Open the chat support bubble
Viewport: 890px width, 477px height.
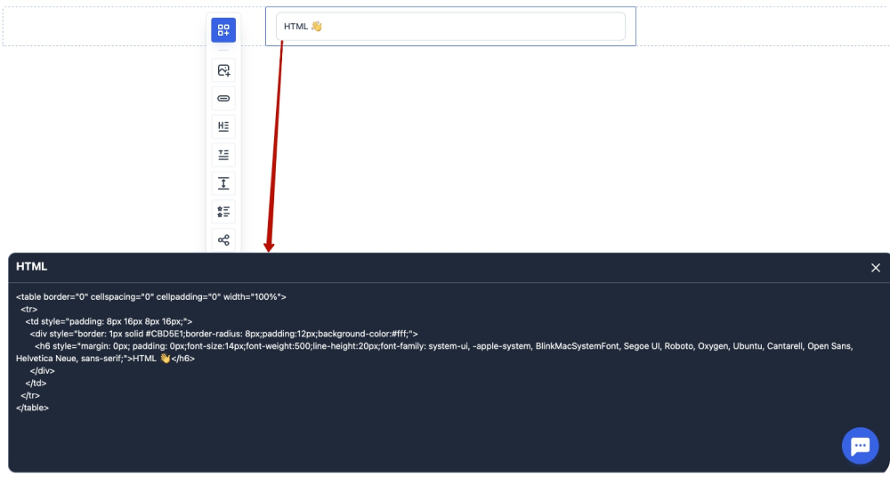coord(859,446)
